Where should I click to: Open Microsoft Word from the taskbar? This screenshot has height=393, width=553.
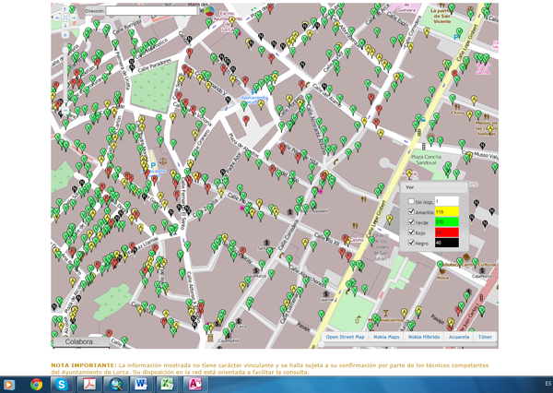[142, 384]
